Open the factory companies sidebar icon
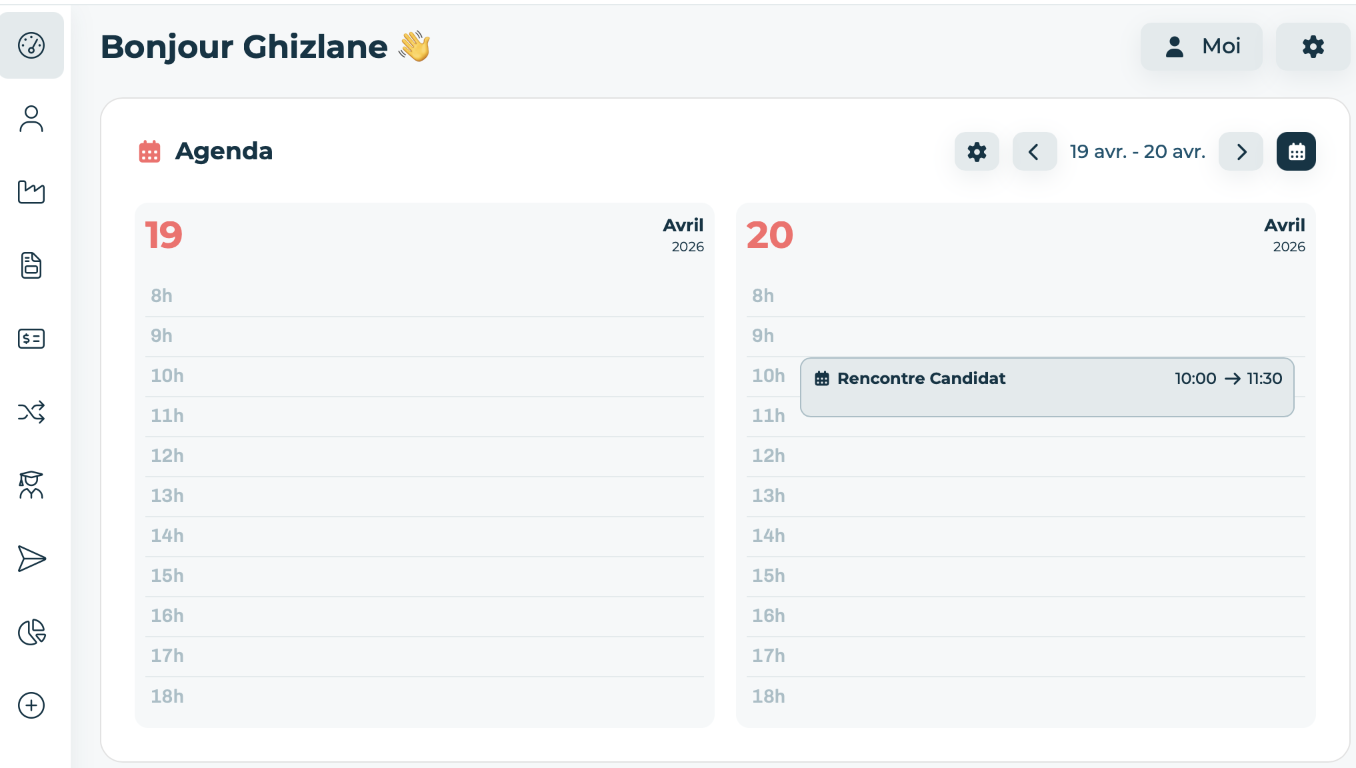This screenshot has height=768, width=1356. (x=31, y=192)
